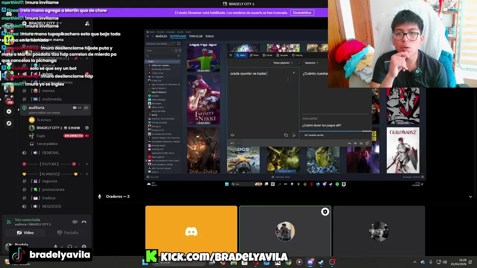Open TOPLULUK tab in Steam window
The width and height of the screenshot is (477, 268).
click(x=196, y=36)
